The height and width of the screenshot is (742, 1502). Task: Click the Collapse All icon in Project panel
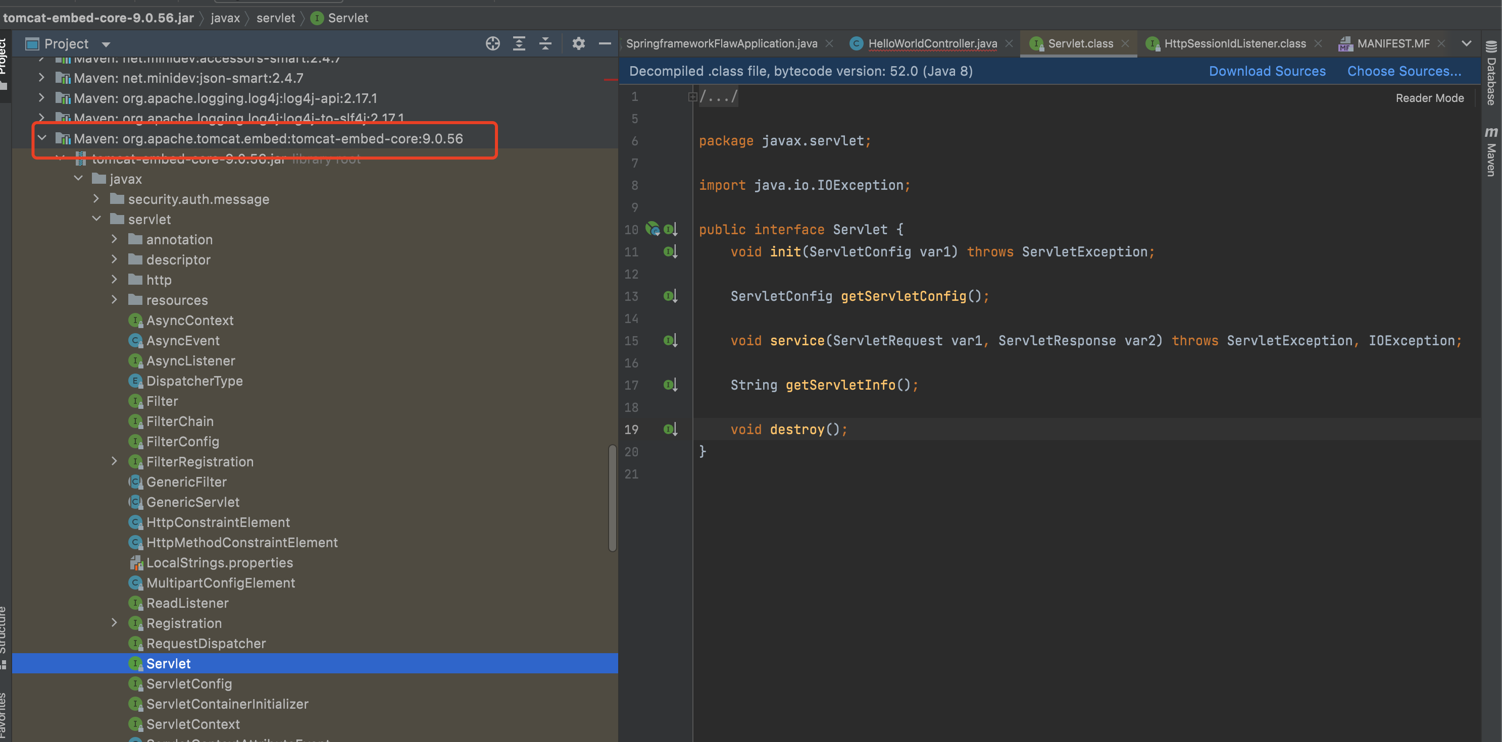coord(545,44)
